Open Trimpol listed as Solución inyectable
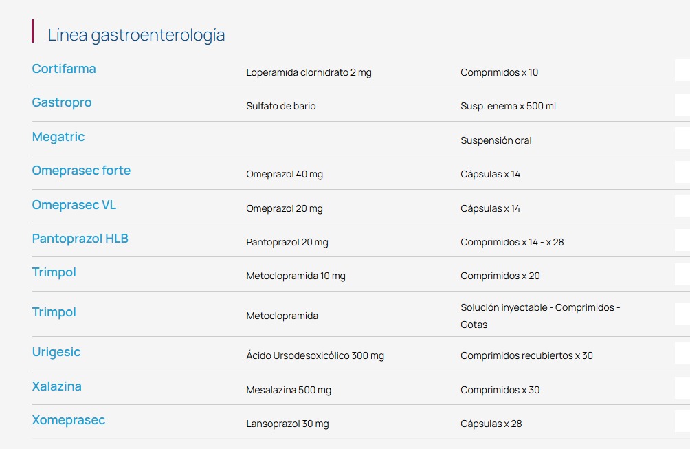690x449 pixels. (x=54, y=312)
